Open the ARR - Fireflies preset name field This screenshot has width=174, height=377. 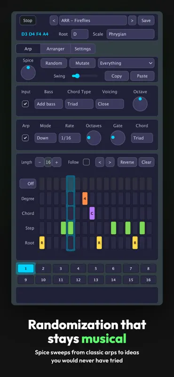point(93,20)
